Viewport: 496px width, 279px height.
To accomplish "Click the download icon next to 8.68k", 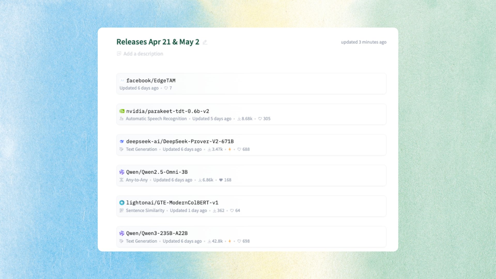I will [x=239, y=119].
